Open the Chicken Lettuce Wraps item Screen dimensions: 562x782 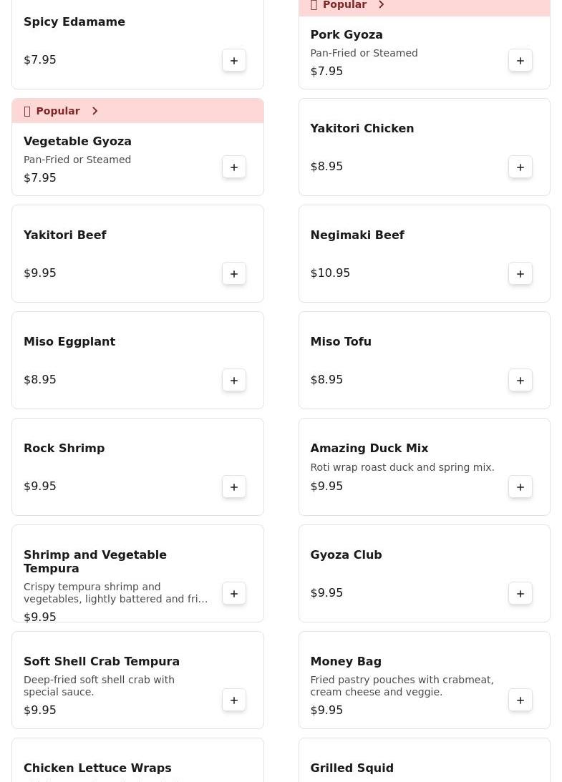(x=137, y=760)
